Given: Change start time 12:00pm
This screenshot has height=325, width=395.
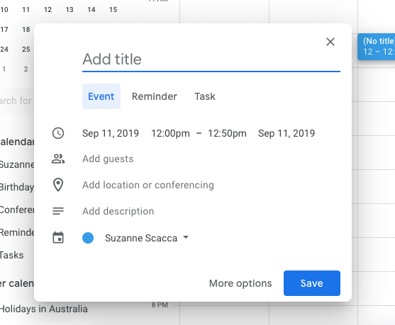Looking at the screenshot, I should pyautogui.click(x=170, y=133).
